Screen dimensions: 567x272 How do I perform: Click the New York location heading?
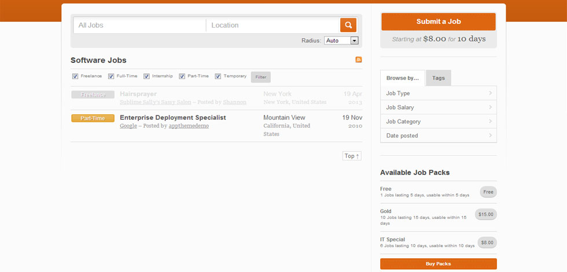(x=277, y=94)
